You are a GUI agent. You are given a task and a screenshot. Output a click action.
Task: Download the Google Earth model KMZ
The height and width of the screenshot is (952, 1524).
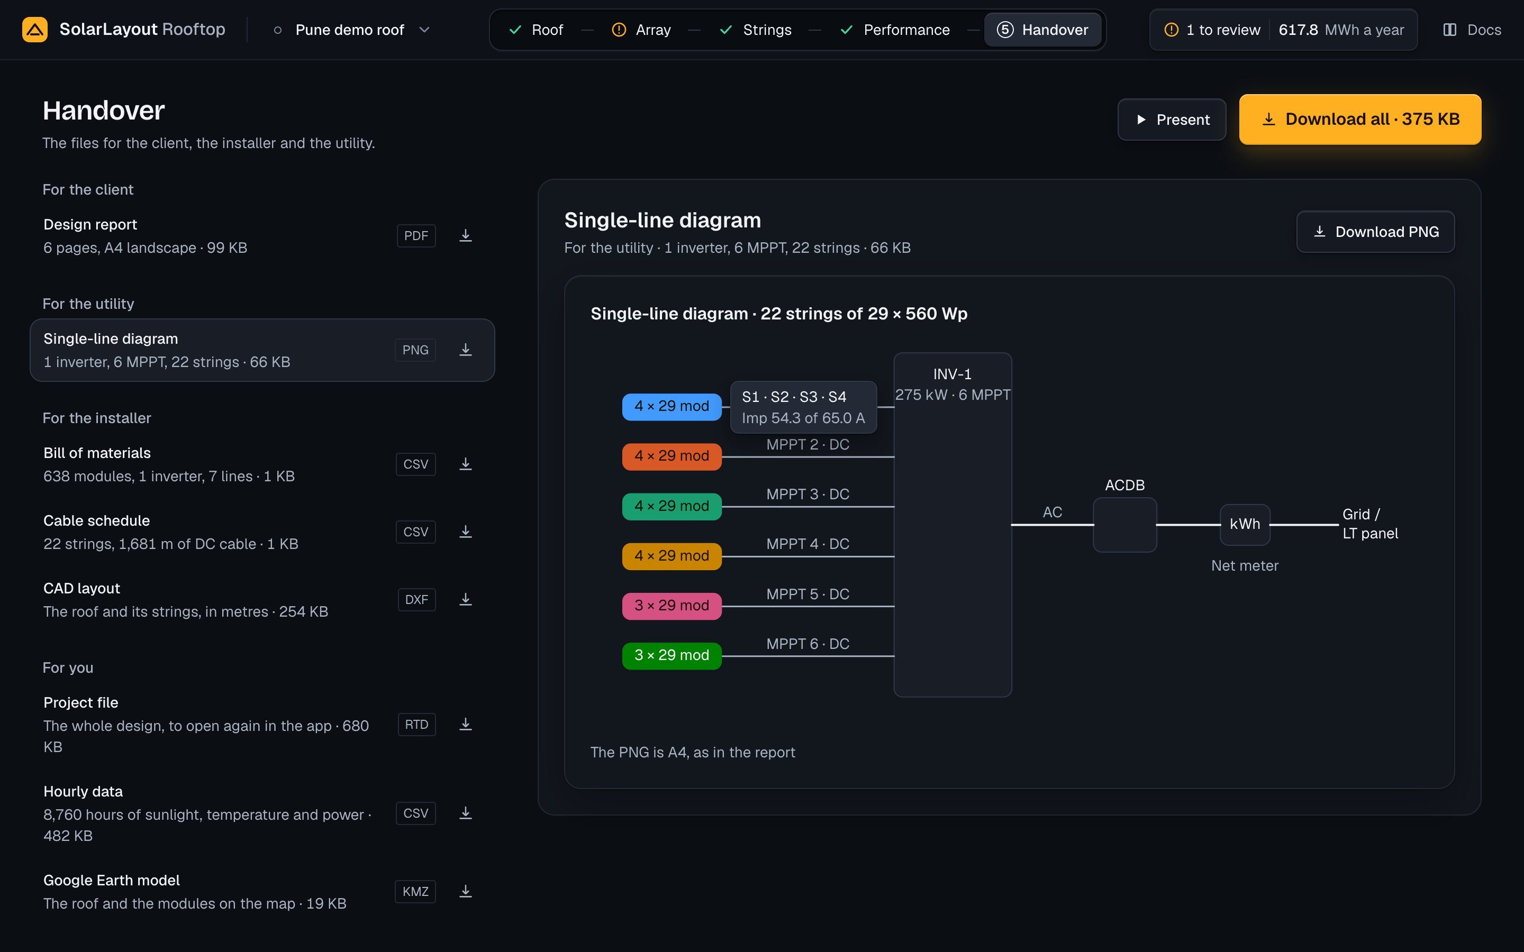[465, 892]
